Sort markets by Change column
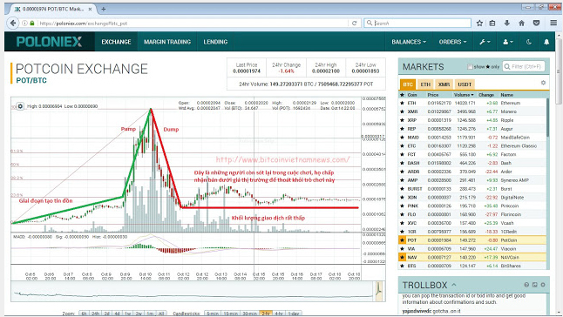Image resolution: width=563 pixels, height=317 pixels. 486,95
